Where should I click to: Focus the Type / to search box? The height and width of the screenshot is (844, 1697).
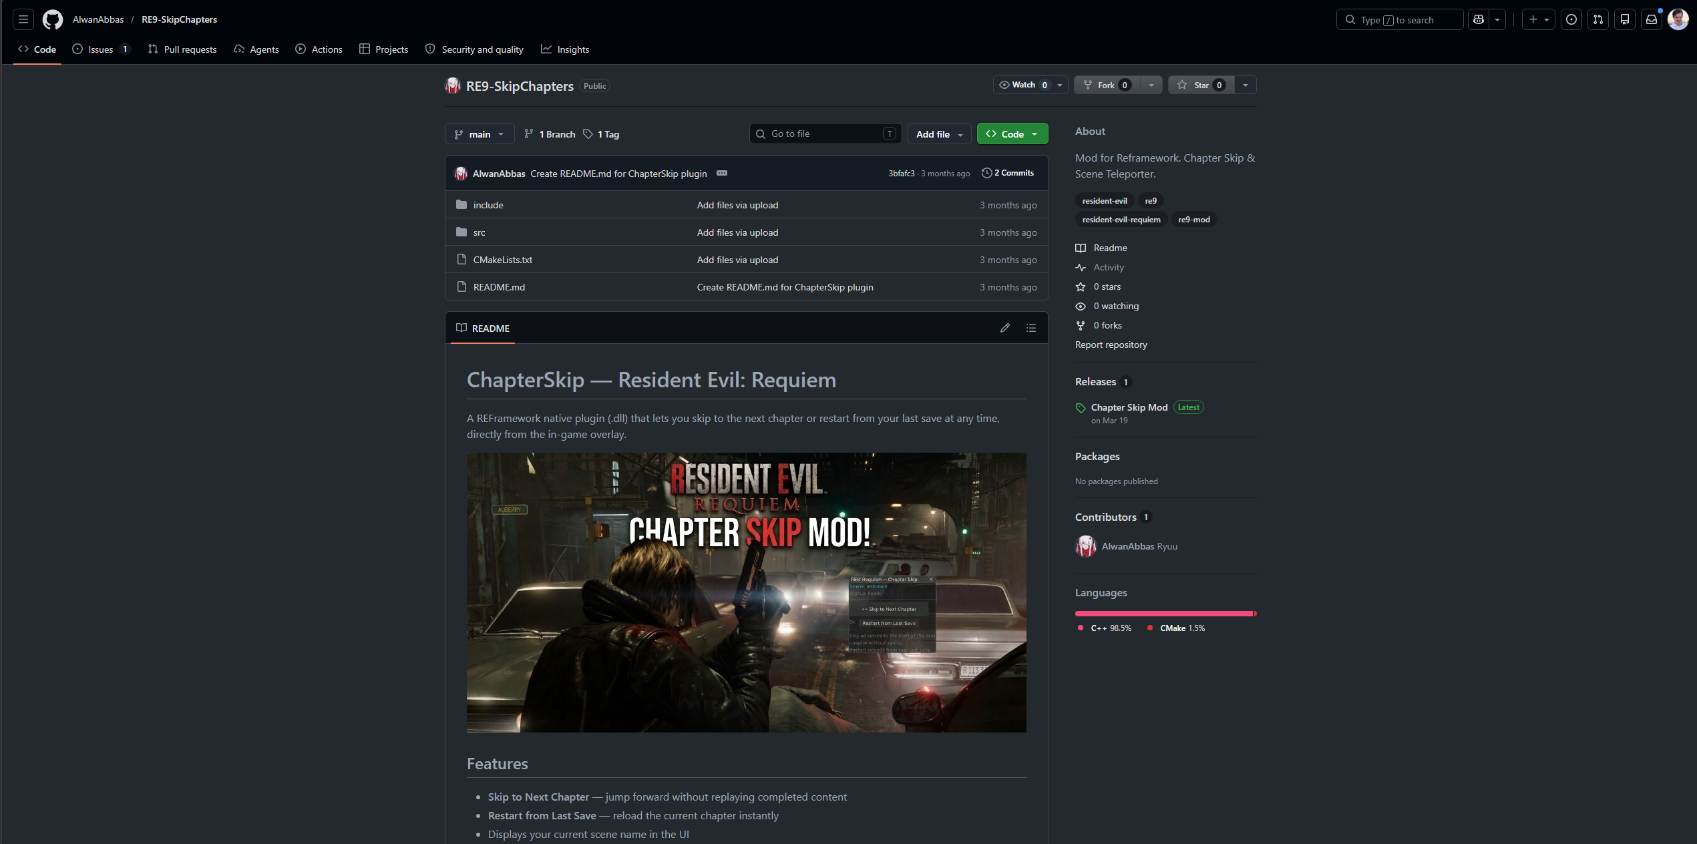tap(1399, 19)
